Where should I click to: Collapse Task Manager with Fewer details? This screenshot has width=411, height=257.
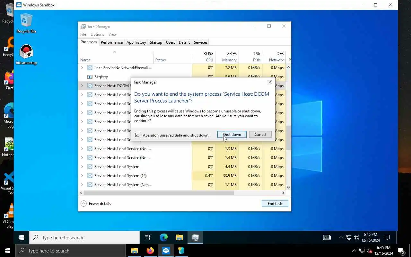click(x=96, y=203)
